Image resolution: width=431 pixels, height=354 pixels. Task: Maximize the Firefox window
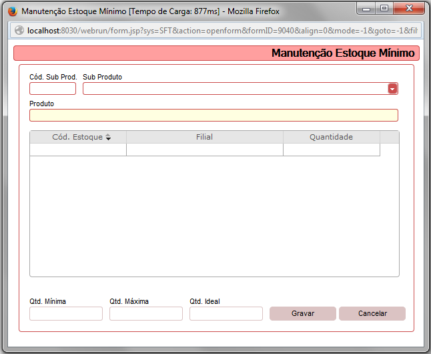(x=384, y=9)
